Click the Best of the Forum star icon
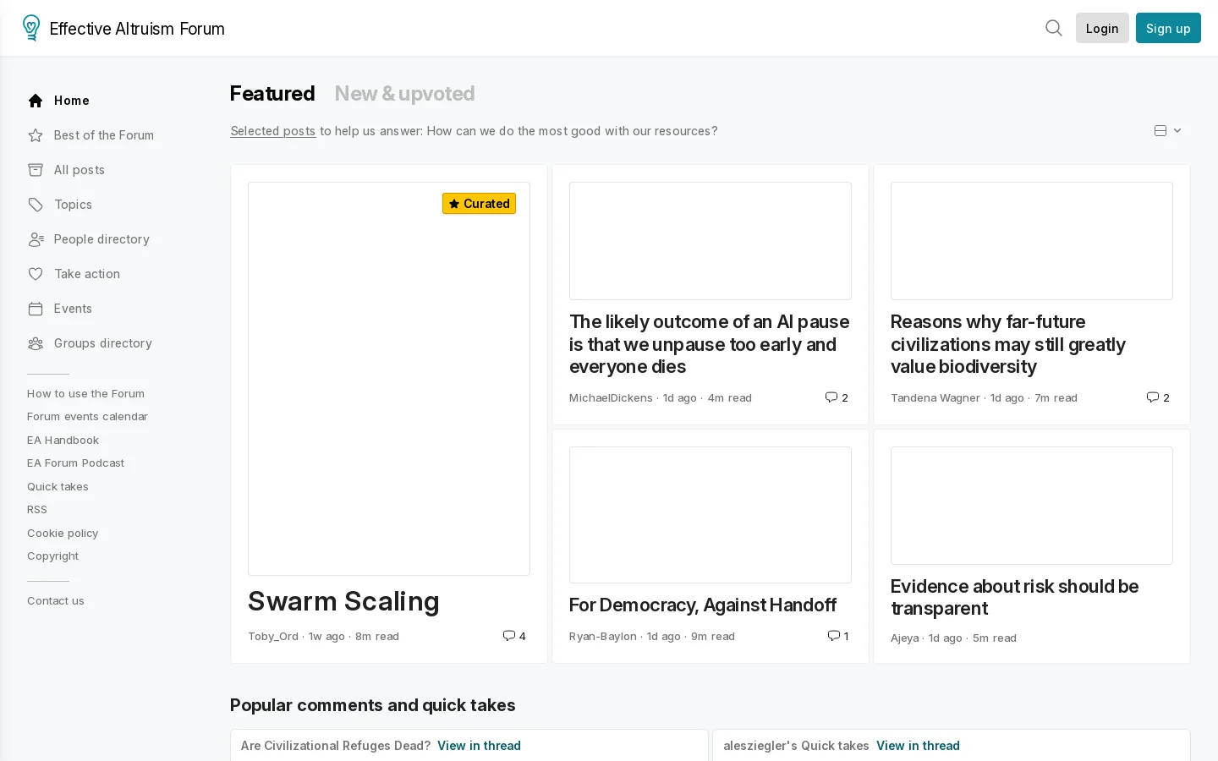The image size is (1218, 761). pos(36,135)
